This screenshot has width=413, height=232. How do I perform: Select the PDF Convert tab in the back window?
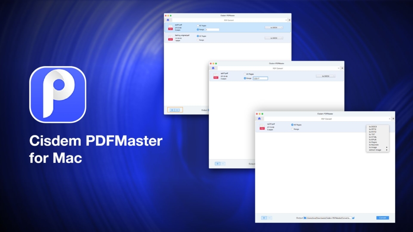[x=229, y=20]
